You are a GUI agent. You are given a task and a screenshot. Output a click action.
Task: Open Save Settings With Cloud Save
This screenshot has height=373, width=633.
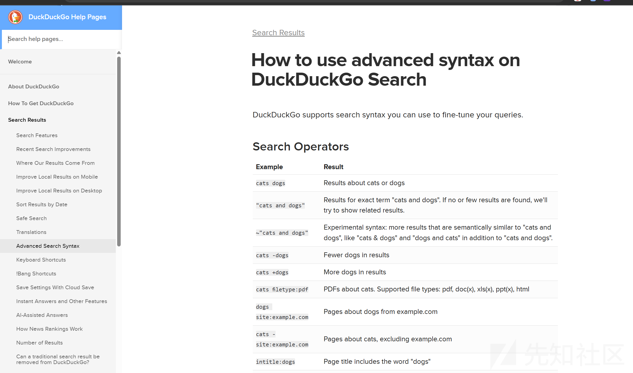(x=55, y=287)
